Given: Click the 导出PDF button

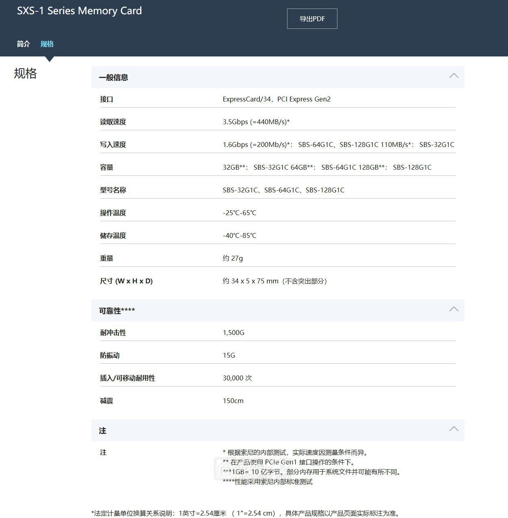Looking at the screenshot, I should [312, 18].
